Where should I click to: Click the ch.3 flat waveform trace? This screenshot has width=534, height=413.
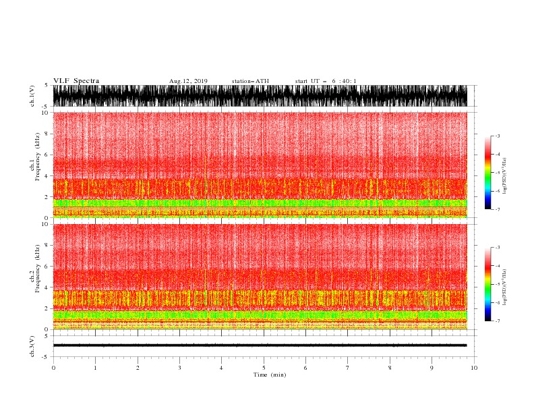click(x=260, y=346)
